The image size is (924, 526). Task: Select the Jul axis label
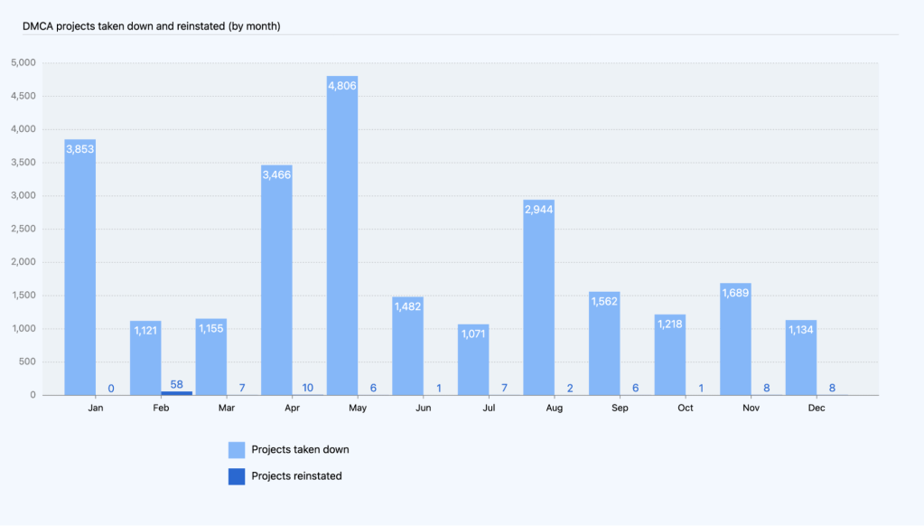pyautogui.click(x=489, y=408)
